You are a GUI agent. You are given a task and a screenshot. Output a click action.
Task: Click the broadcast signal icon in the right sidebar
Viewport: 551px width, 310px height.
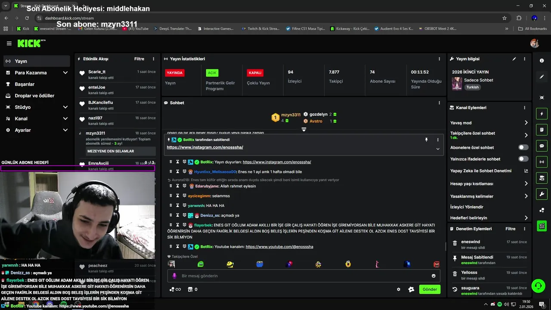(x=542, y=162)
